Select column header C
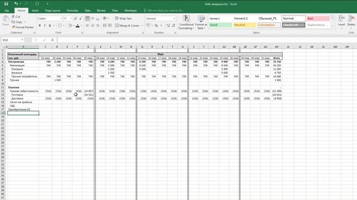Image resolution: width=357 pixels, height=200 pixels. pos(45,47)
